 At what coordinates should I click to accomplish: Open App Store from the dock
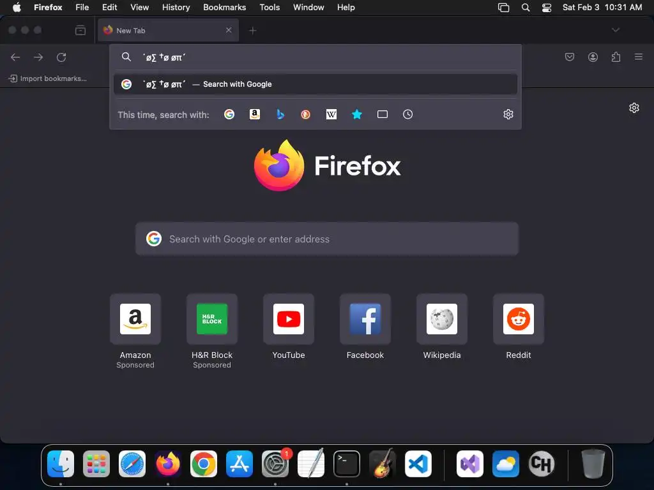240,464
